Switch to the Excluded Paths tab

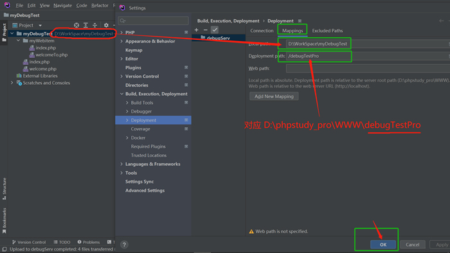327,31
